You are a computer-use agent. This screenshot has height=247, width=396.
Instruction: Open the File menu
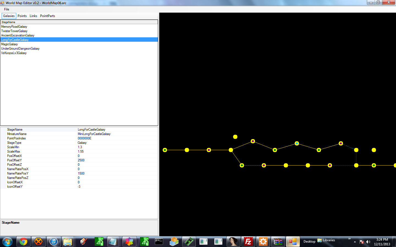(x=7, y=9)
